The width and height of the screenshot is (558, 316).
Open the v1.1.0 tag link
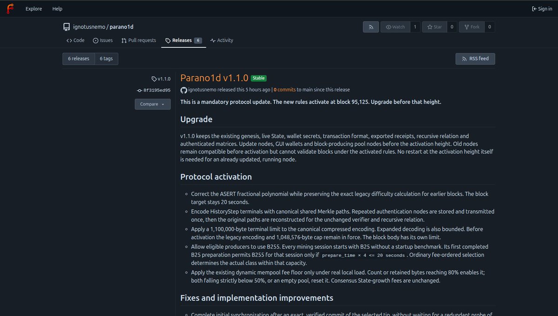tap(164, 79)
